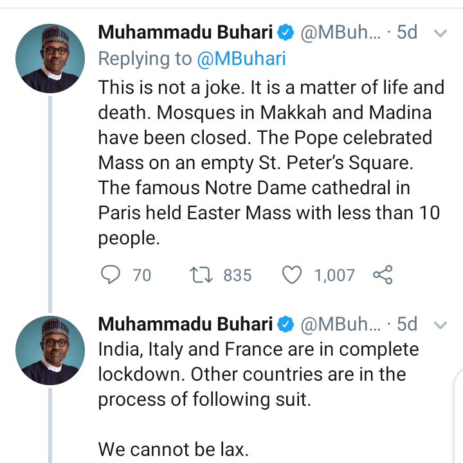Click the truncated @MBuh handle on the first tweet
463x463 pixels.
pos(341,32)
